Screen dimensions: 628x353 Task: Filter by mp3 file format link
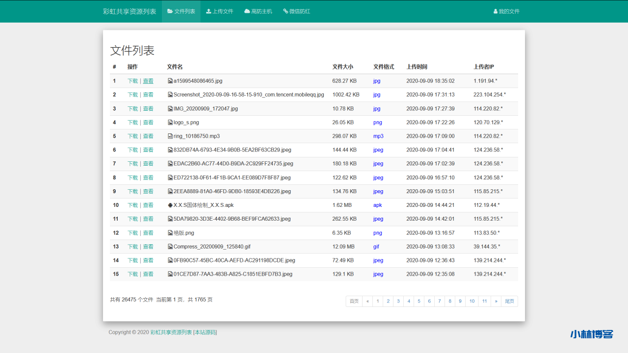[378, 136]
